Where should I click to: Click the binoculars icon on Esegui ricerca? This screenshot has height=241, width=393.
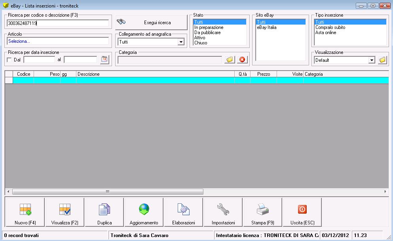pyautogui.click(x=121, y=22)
